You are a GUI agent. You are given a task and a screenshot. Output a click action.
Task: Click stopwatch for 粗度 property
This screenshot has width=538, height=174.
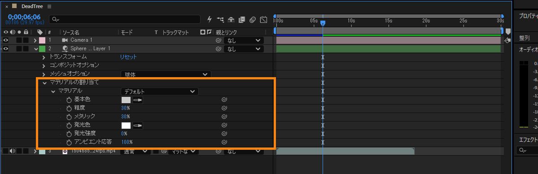tap(69, 108)
